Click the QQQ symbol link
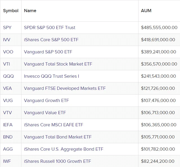The image size is (180, 167). point(8,76)
